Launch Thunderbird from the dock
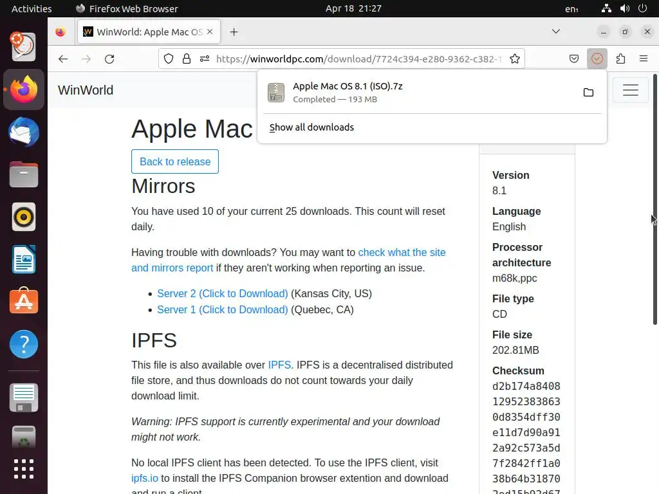This screenshot has height=494, width=659. pos(24,132)
